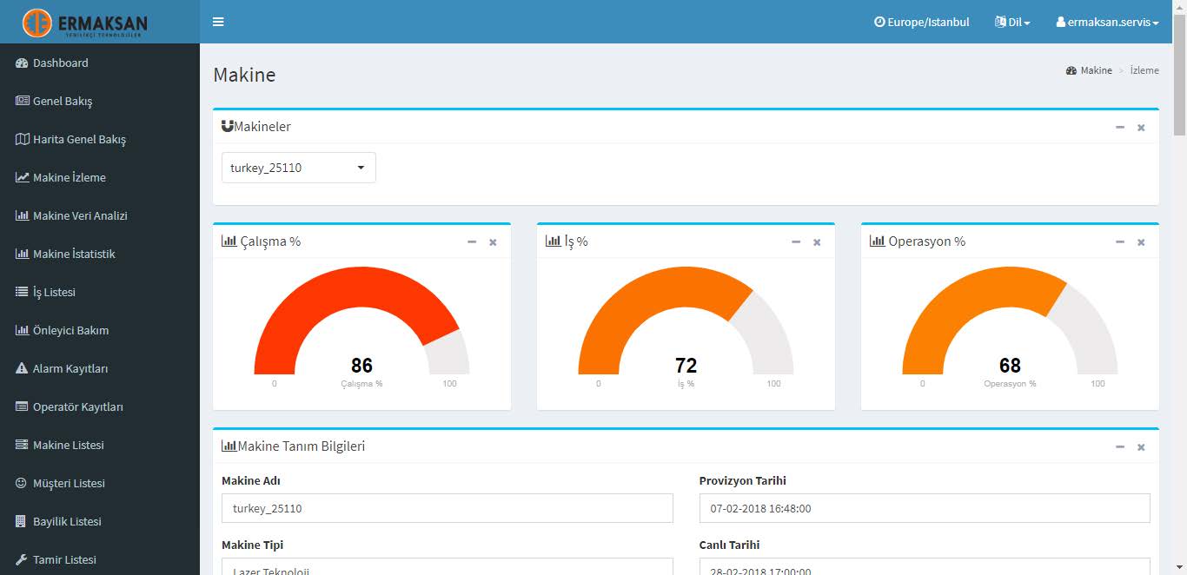The width and height of the screenshot is (1187, 575).
Task: Click the Tamir Listesi wrench icon
Action: coord(22,560)
